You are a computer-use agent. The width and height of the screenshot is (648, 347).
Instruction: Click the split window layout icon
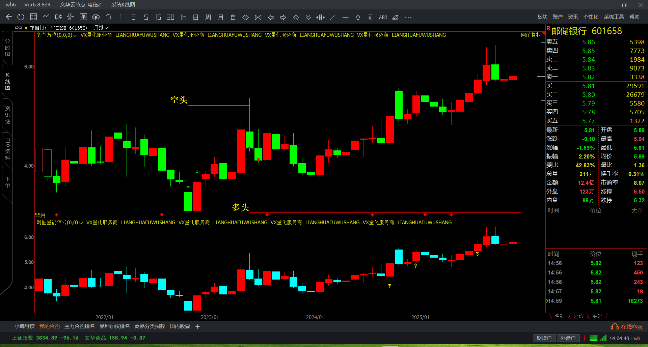(321, 17)
